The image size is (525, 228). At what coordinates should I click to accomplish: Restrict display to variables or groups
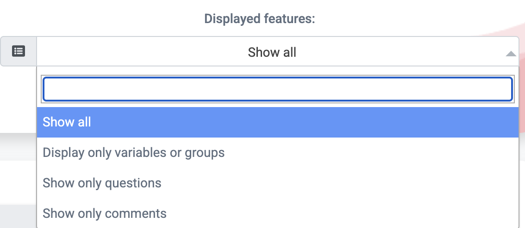(278, 153)
